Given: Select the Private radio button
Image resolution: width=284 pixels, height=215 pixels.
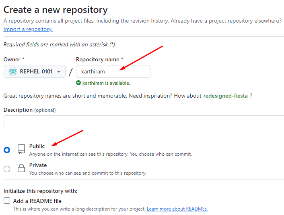Looking at the screenshot, I should click(7, 169).
